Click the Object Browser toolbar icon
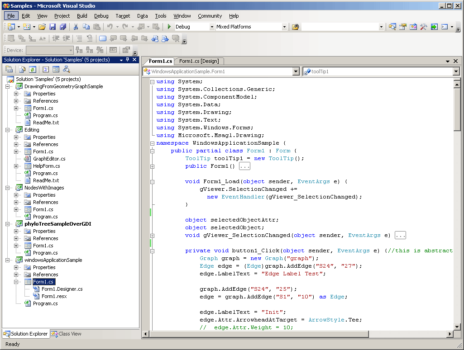The height and width of the screenshot is (350, 464). click(x=413, y=27)
